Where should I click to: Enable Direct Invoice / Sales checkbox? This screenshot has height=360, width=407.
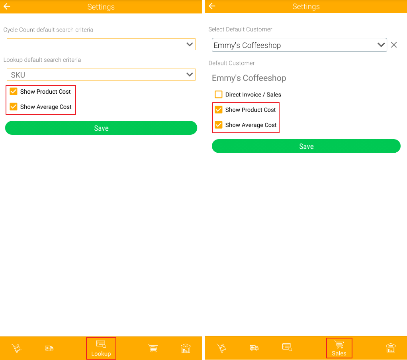tap(219, 94)
